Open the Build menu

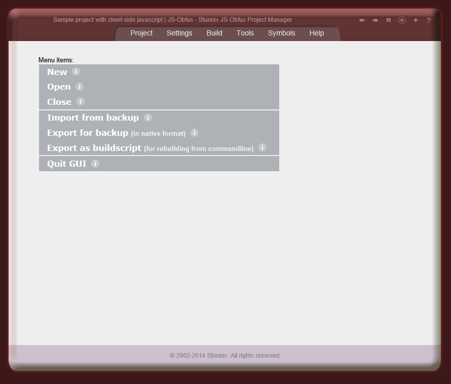[214, 33]
